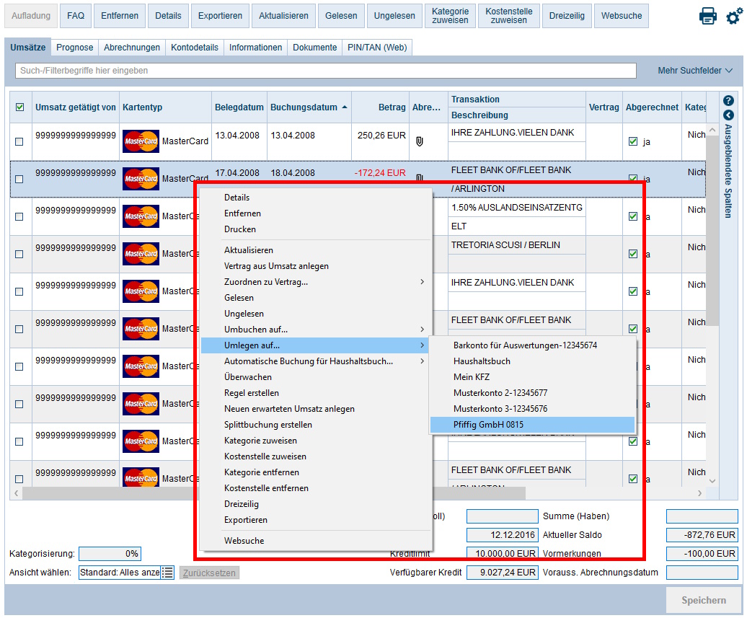
Task: Click the list icon beside Ansicht wählen
Action: coord(167,573)
